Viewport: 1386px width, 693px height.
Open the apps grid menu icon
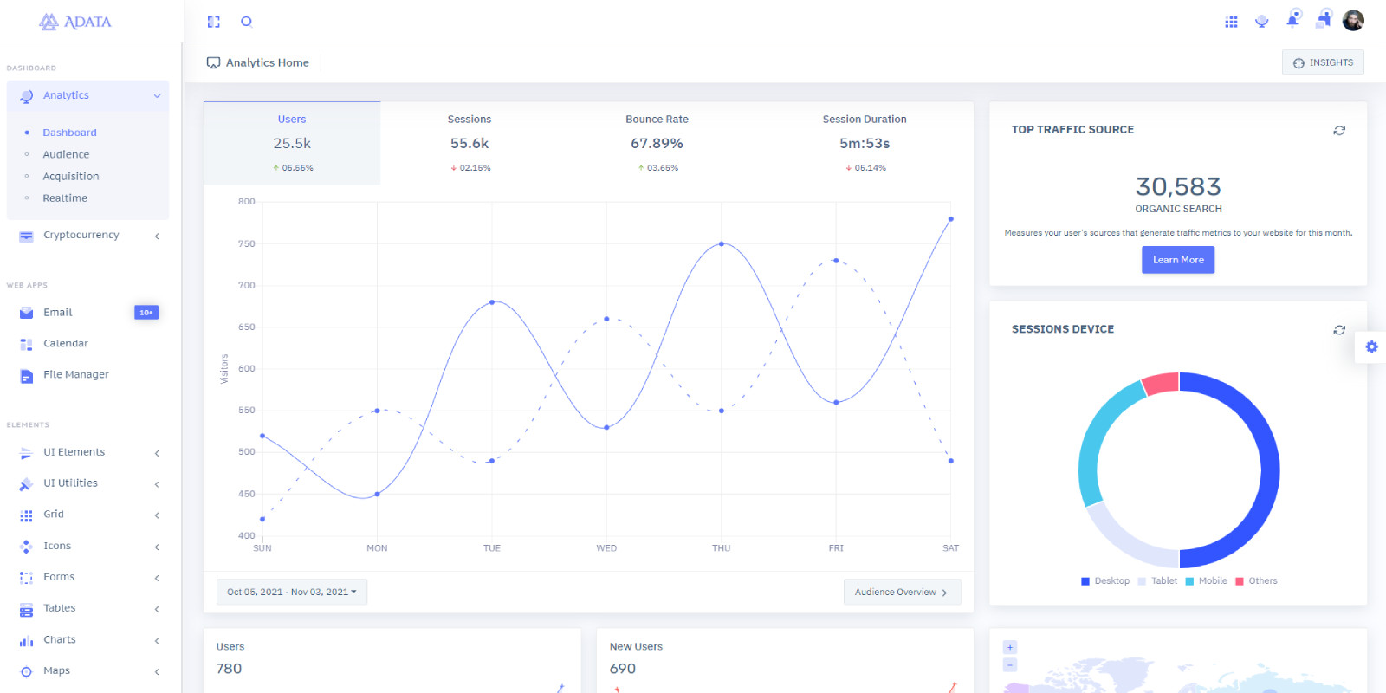click(1231, 22)
